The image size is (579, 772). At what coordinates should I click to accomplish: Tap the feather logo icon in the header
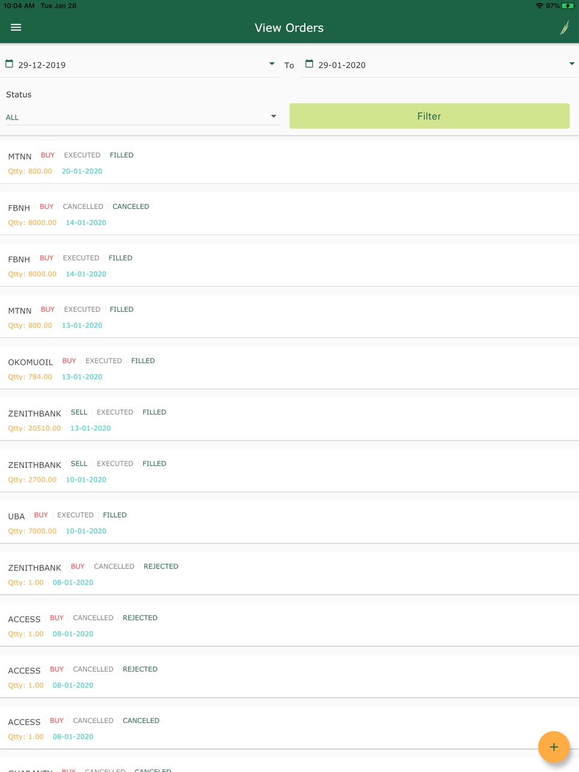(x=564, y=28)
